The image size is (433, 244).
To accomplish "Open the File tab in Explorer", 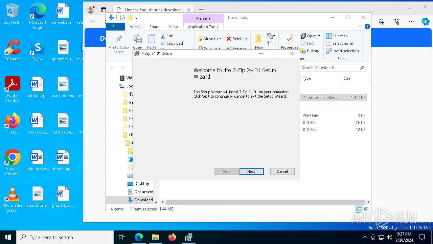I will (x=115, y=27).
